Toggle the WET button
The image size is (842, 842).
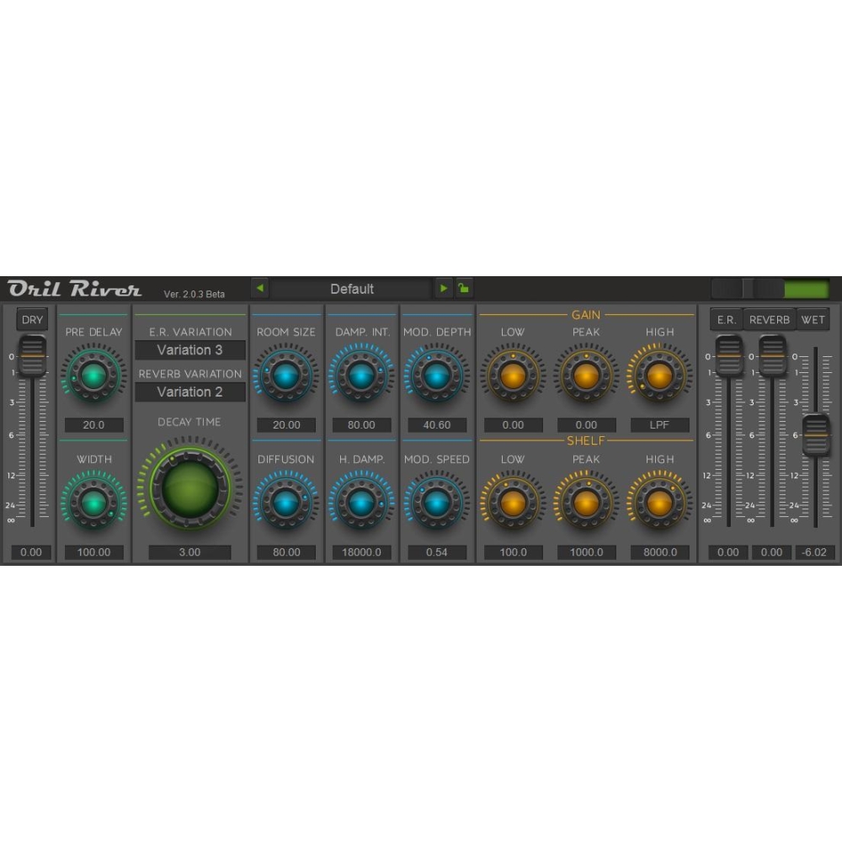pos(813,320)
